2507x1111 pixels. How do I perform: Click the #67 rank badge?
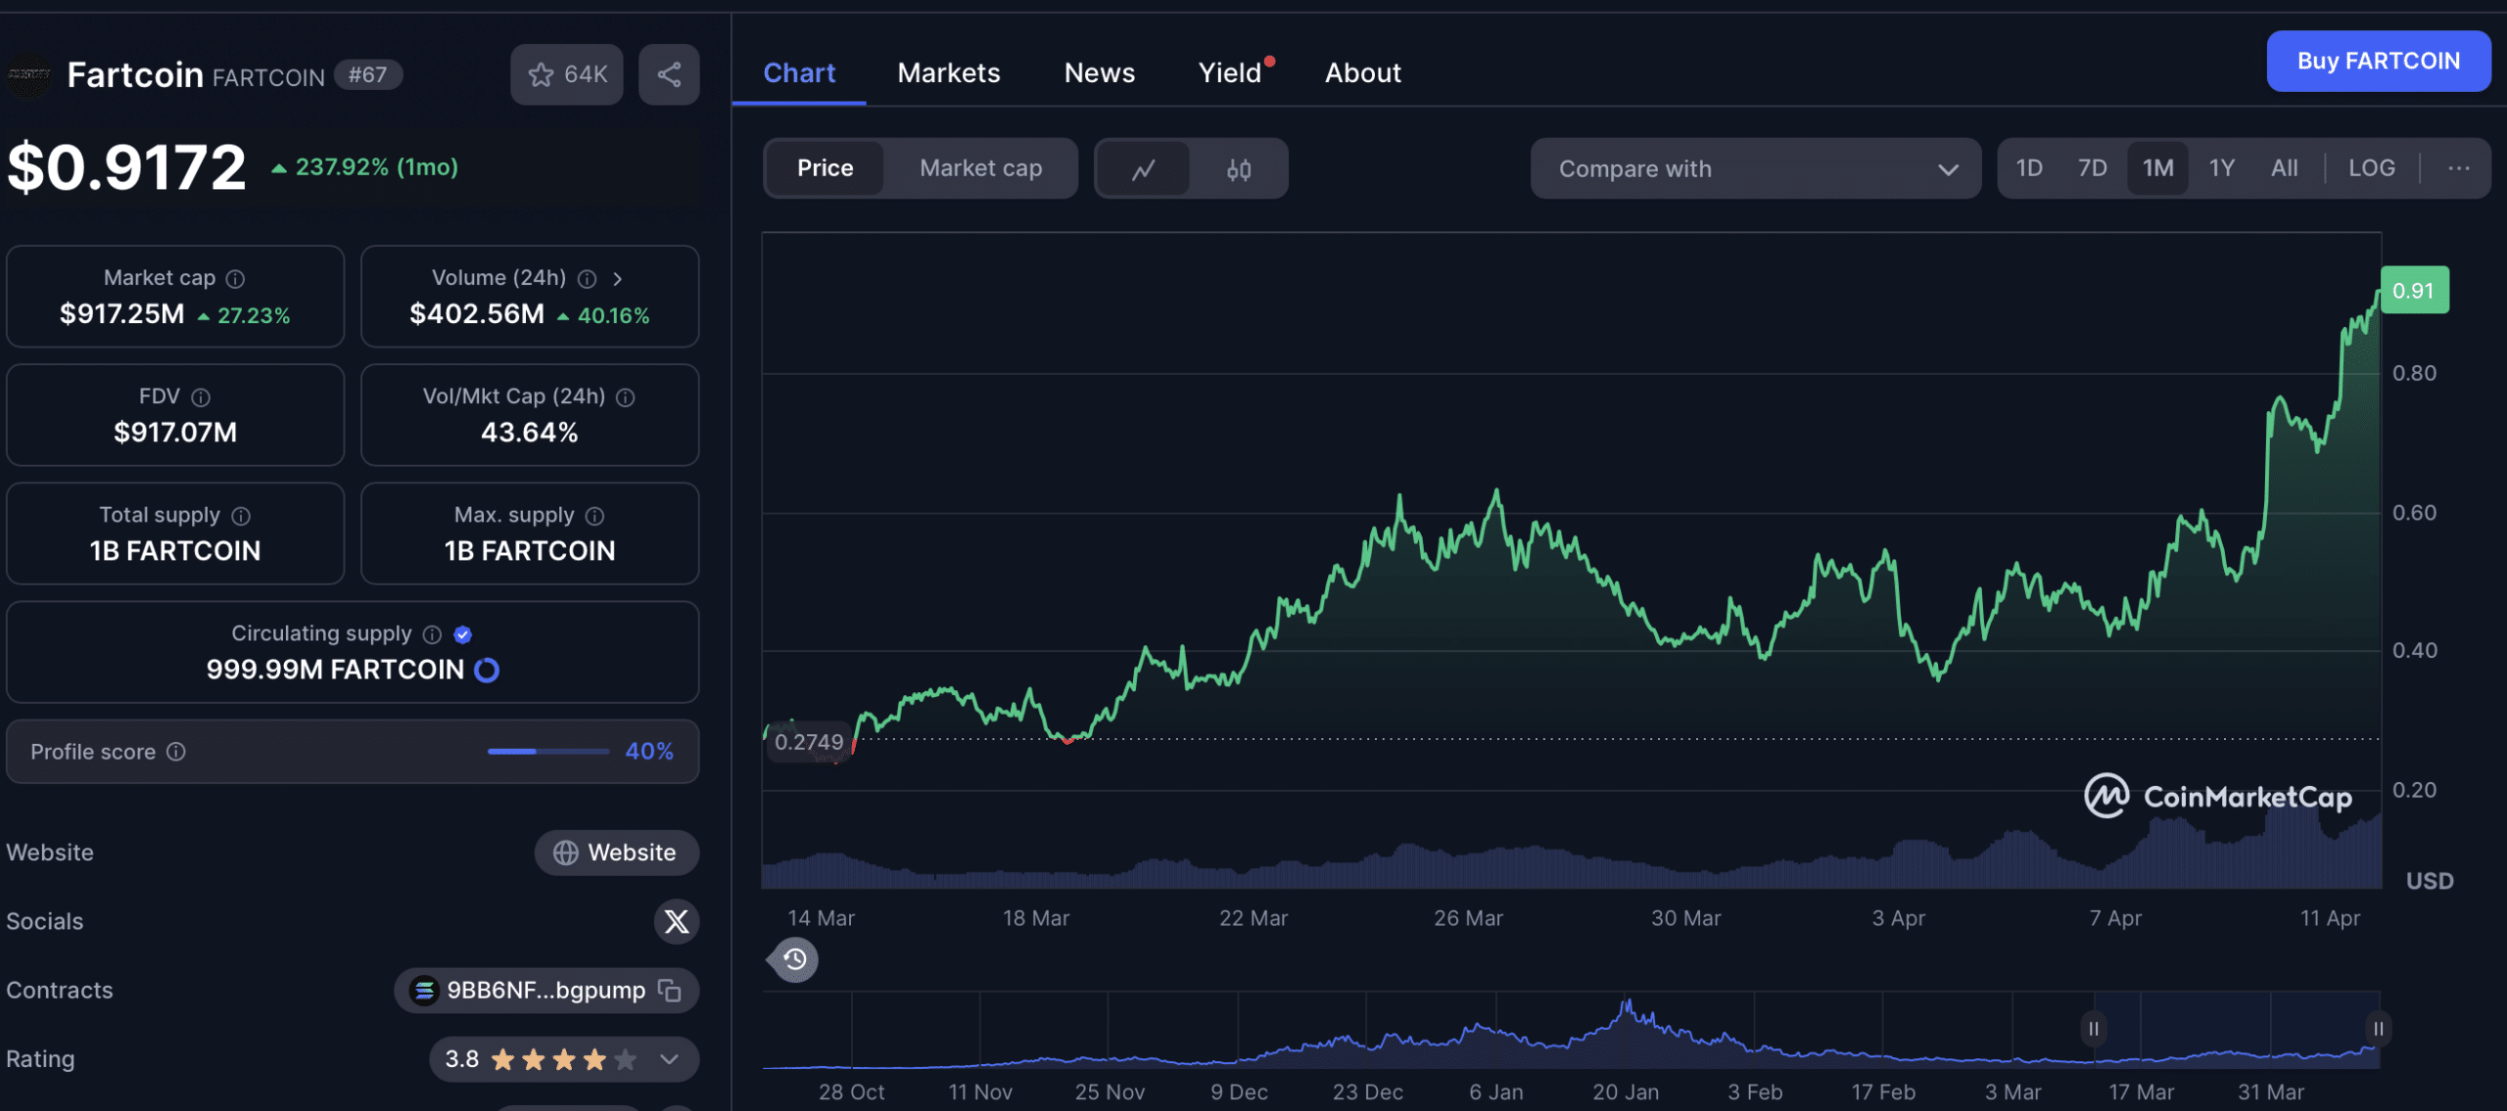click(x=368, y=74)
